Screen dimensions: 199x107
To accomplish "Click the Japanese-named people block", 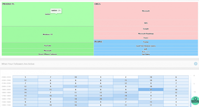I will (x=146, y=51).
